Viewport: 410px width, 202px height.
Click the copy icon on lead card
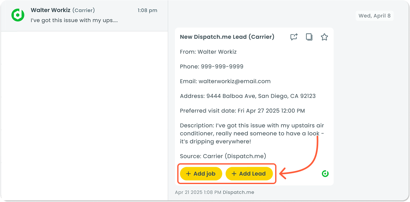tap(309, 37)
